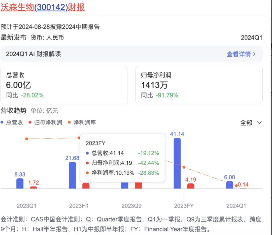This screenshot has width=272, height=235.
Task: Select the 2024Q1 label at top right
Action: click(x=252, y=38)
